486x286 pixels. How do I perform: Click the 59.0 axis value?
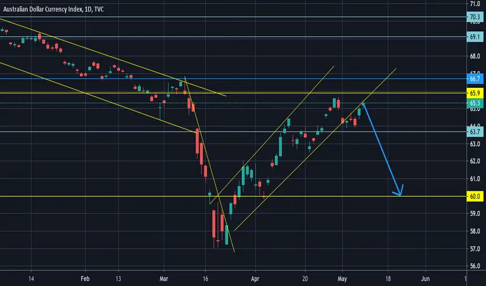click(475, 214)
